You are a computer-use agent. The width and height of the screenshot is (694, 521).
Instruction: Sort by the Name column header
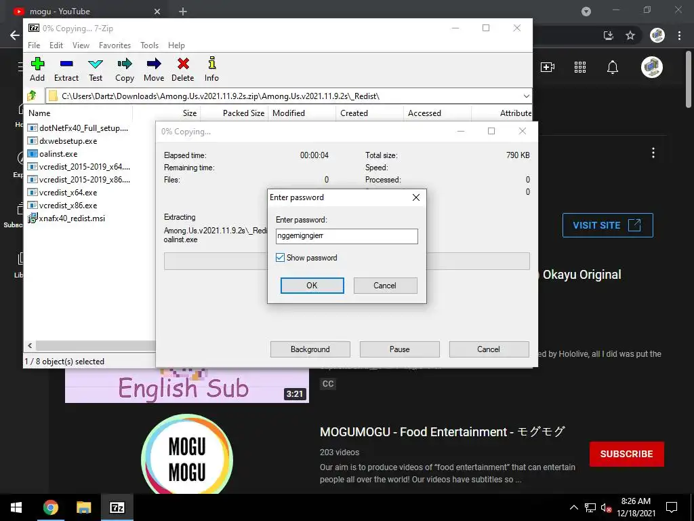(79, 113)
